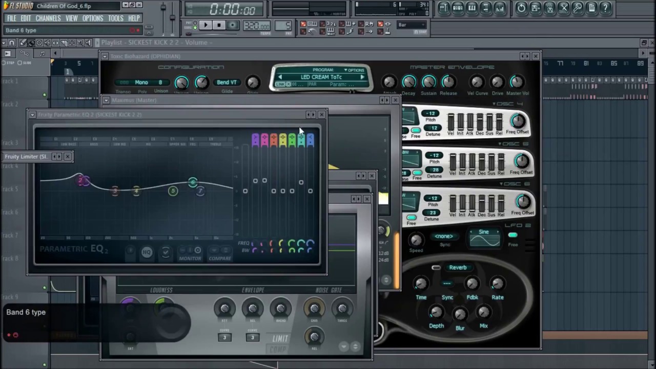The width and height of the screenshot is (656, 369).
Task: Open the Piano Roll view icon
Action: pos(471,8)
